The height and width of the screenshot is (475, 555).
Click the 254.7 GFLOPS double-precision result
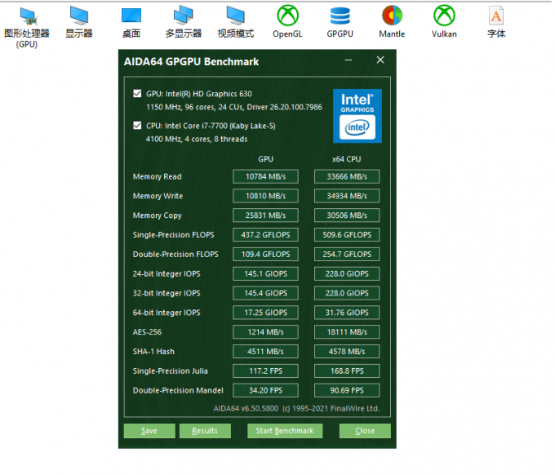(347, 254)
